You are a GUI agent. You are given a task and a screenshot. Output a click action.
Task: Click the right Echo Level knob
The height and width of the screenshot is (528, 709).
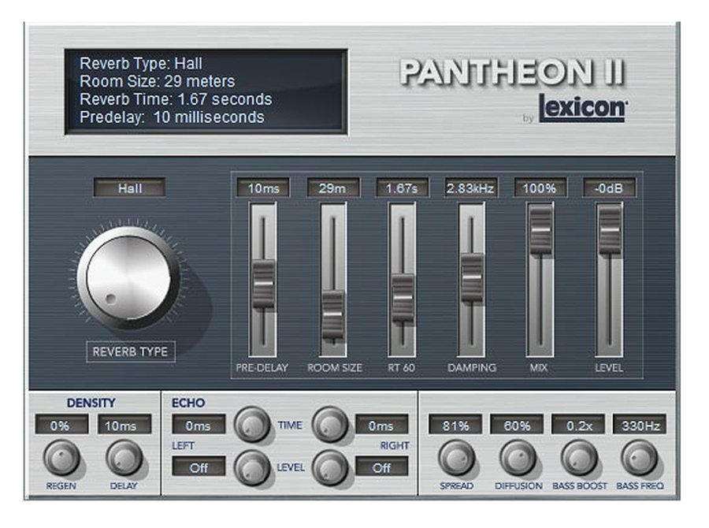click(x=329, y=467)
